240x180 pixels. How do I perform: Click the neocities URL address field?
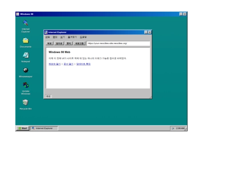pos(118,43)
